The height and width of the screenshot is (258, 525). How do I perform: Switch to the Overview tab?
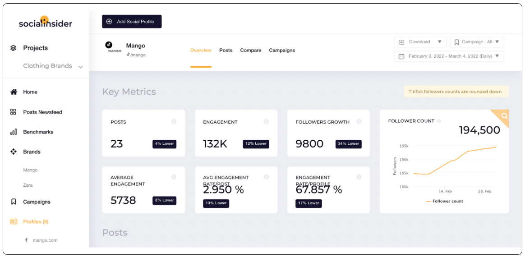[x=201, y=50]
